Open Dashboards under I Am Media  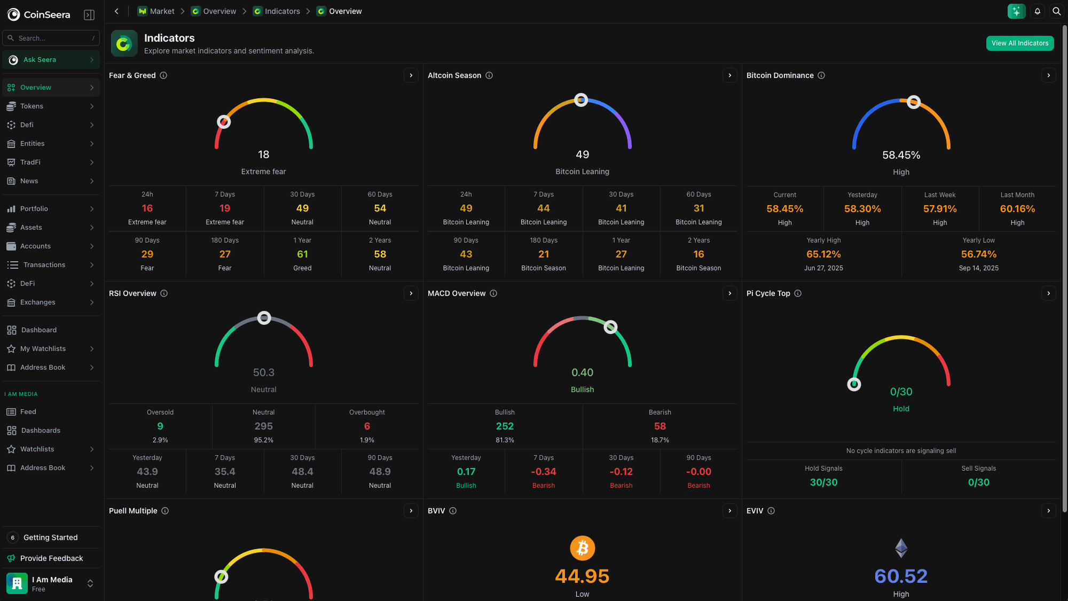tap(51, 431)
